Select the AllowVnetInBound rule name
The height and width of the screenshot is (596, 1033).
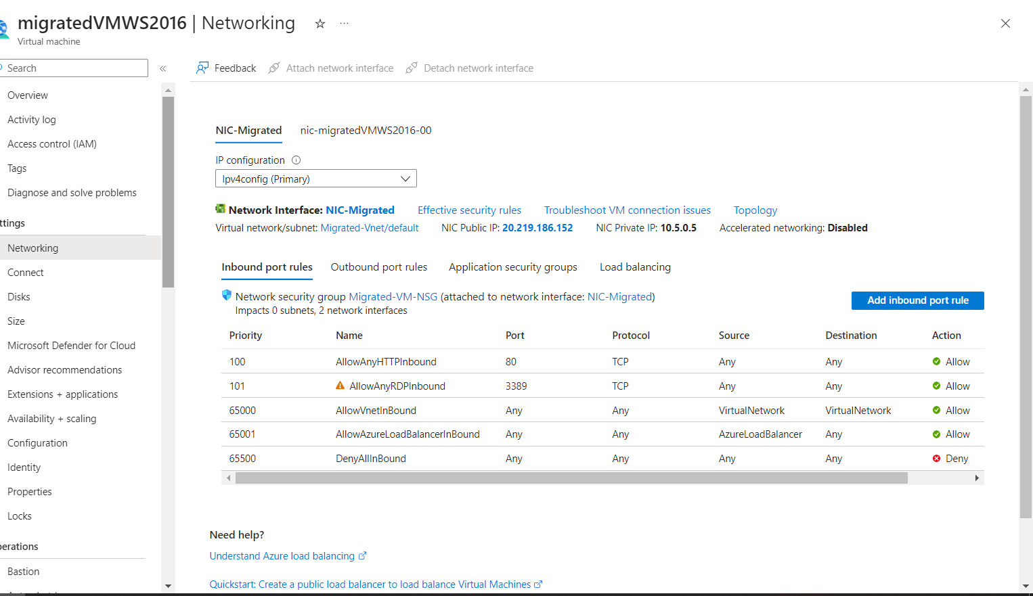(x=376, y=411)
